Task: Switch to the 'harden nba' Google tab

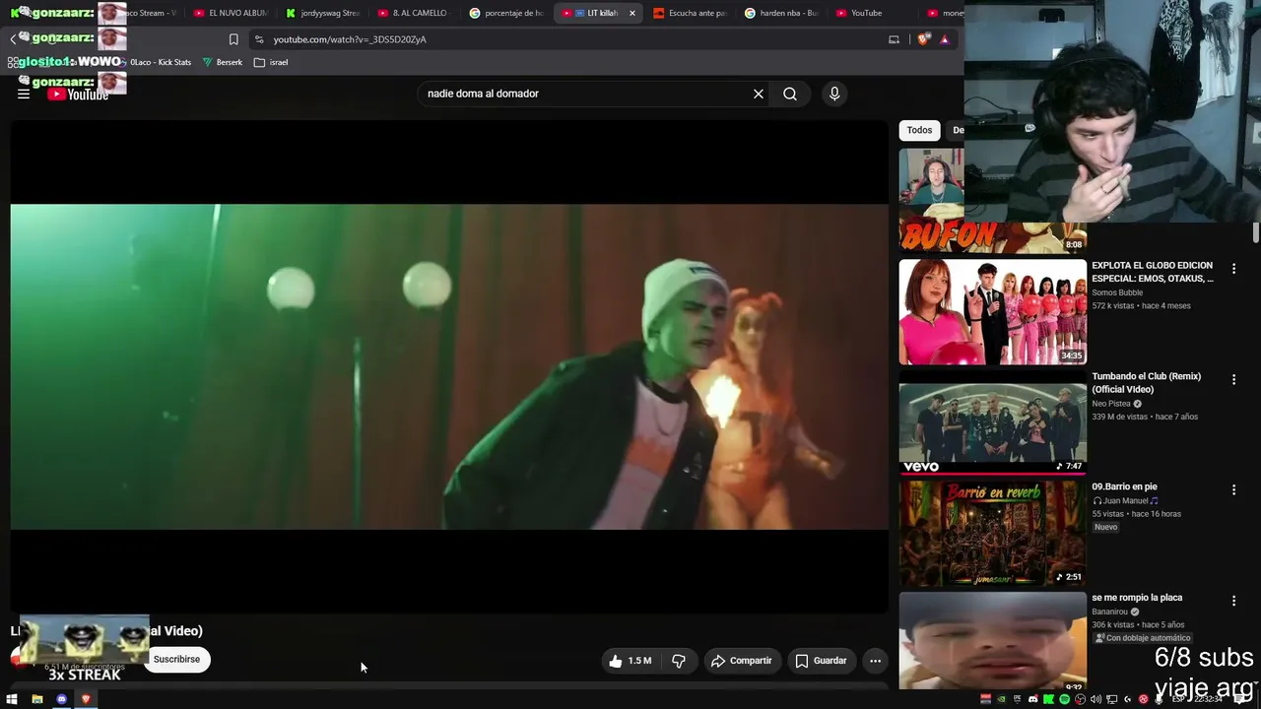Action: (x=781, y=13)
